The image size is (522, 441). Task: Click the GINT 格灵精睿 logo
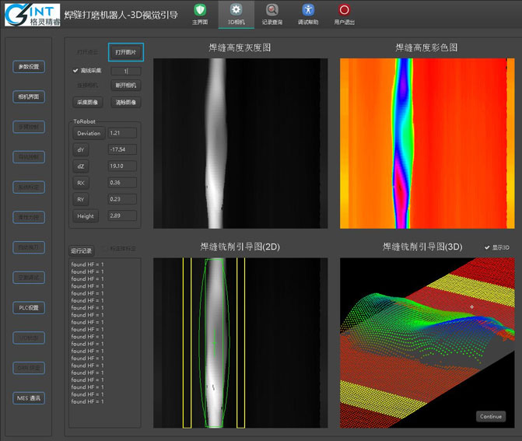[33, 15]
